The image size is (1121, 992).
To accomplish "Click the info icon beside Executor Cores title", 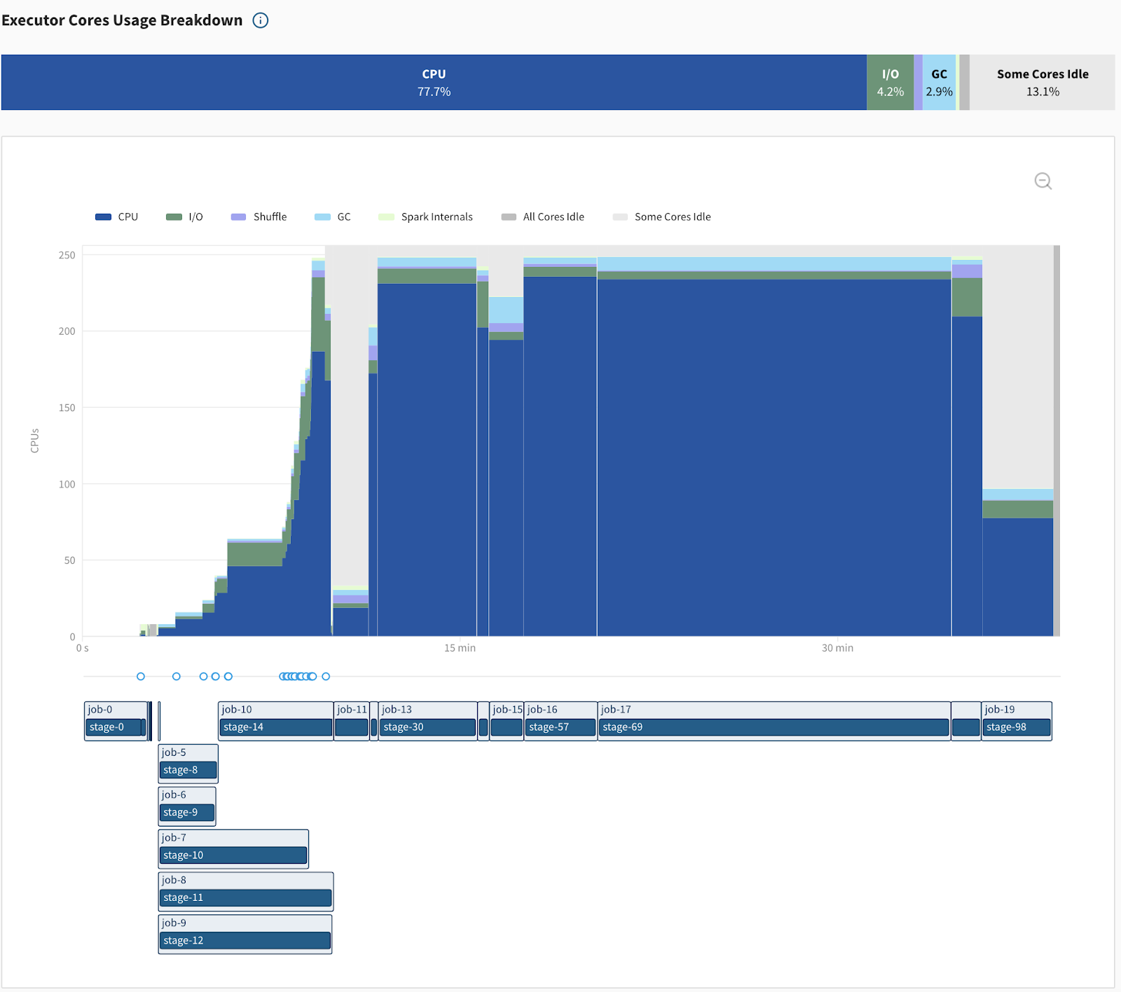I will click(x=261, y=20).
